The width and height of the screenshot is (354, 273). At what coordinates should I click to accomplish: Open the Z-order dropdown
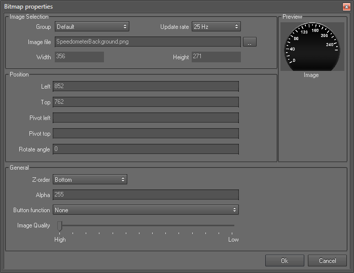[x=90, y=180]
